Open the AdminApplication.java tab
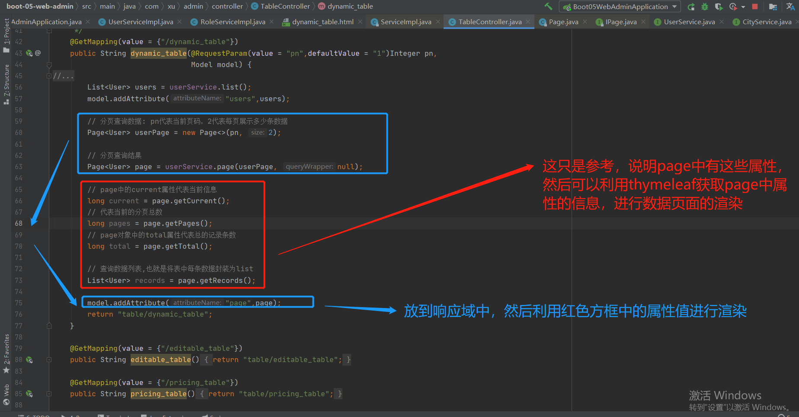 pos(46,22)
